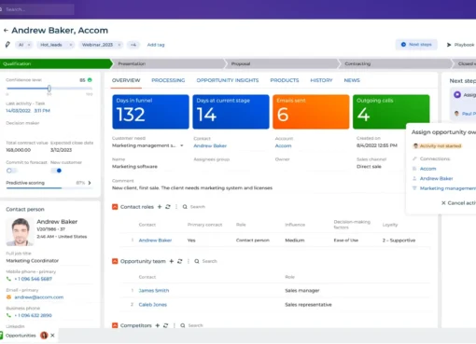This screenshot has height=344, width=476.
Task: Click the Predictive scoring progress bar
Action: [x=49, y=188]
